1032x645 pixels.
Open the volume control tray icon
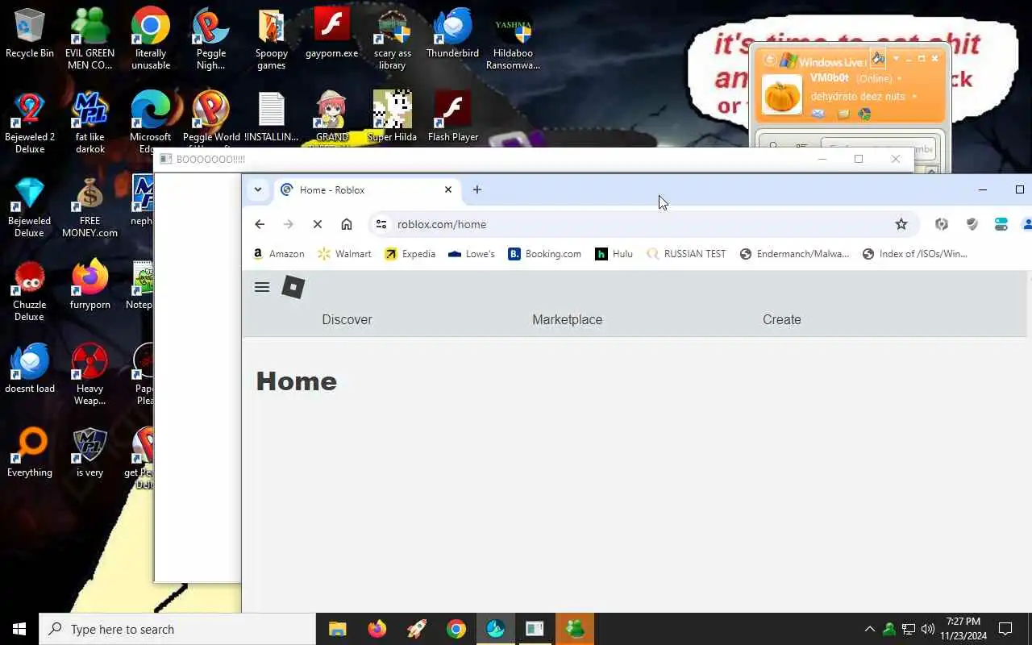pyautogui.click(x=927, y=629)
